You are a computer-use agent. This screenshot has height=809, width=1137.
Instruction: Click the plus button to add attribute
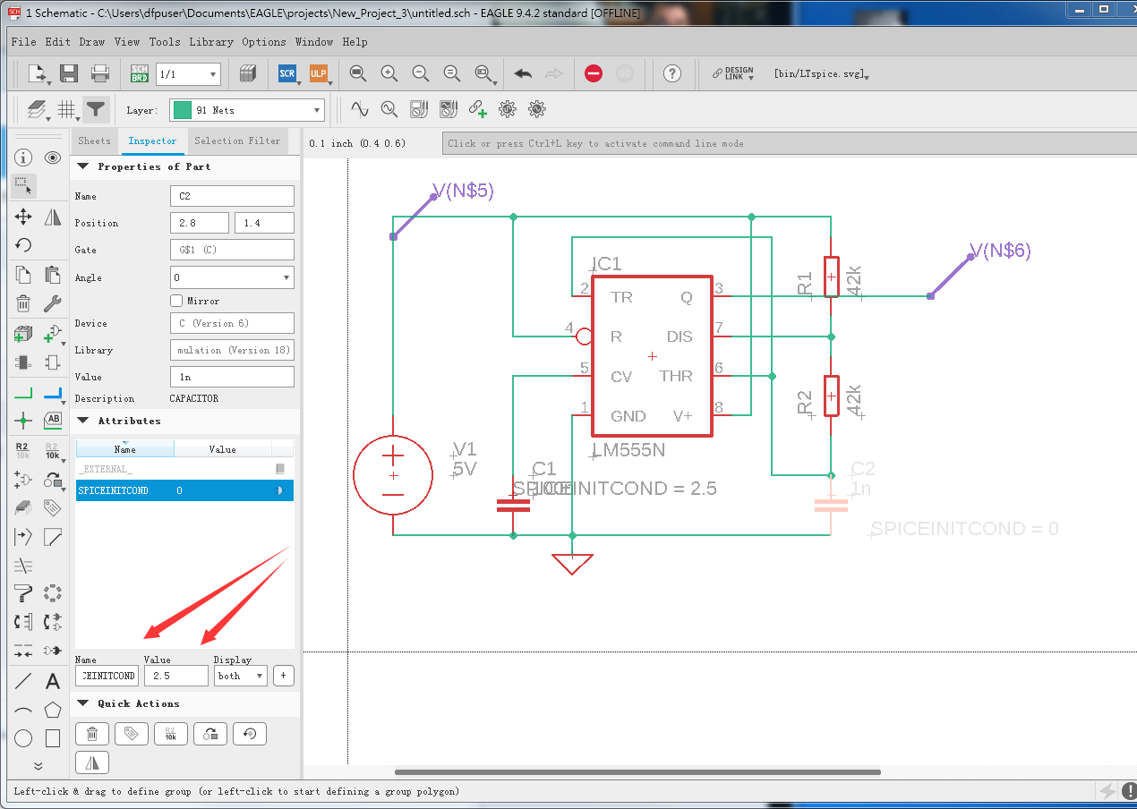click(284, 676)
